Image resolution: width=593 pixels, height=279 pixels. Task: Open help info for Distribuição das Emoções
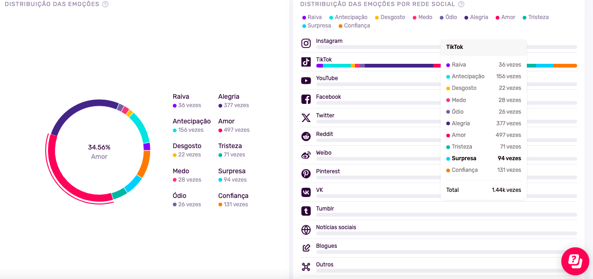click(105, 4)
